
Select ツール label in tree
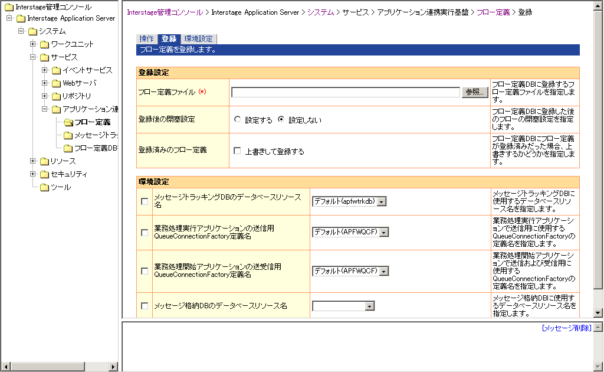61,187
